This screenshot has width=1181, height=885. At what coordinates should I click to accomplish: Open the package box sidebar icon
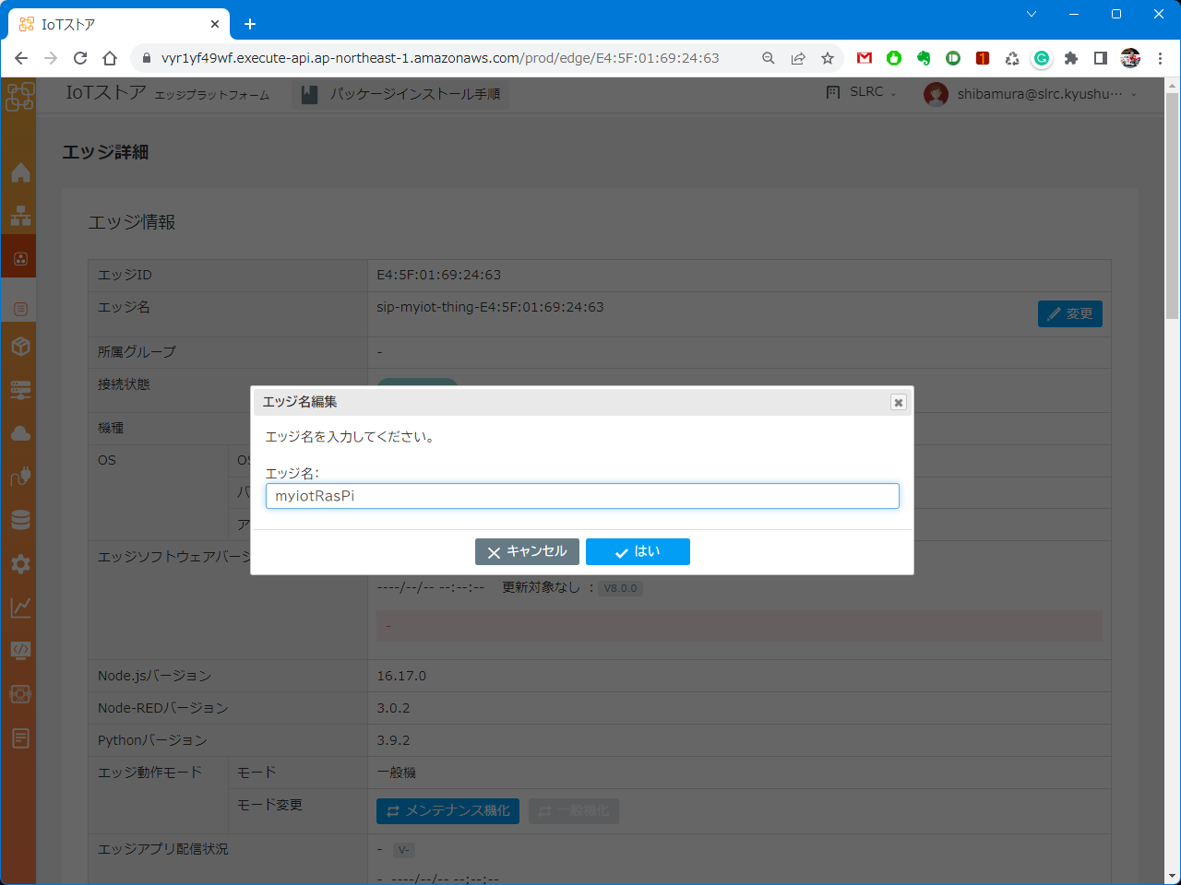point(20,347)
